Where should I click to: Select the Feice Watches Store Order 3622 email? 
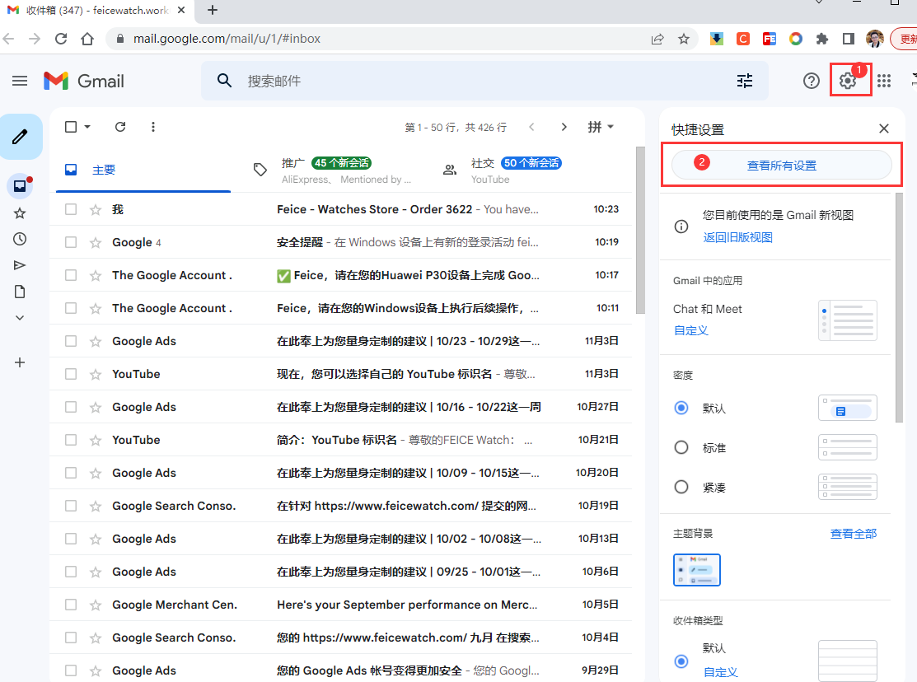(x=71, y=209)
